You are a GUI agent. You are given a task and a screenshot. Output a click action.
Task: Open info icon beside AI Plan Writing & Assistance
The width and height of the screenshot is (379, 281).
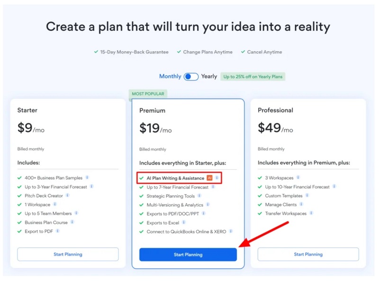coord(217,178)
